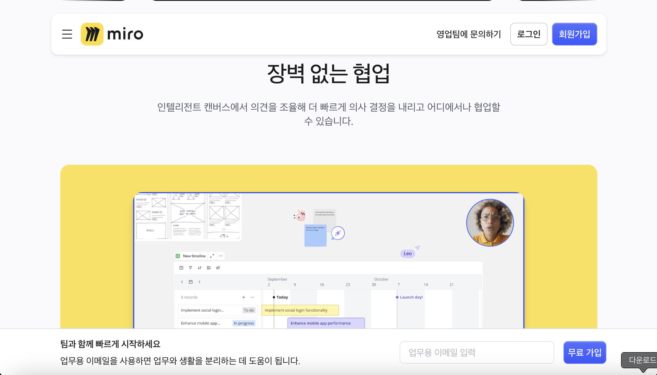Viewport: 657px width, 375px height.
Task: Click the 회원가입 button
Action: (575, 34)
